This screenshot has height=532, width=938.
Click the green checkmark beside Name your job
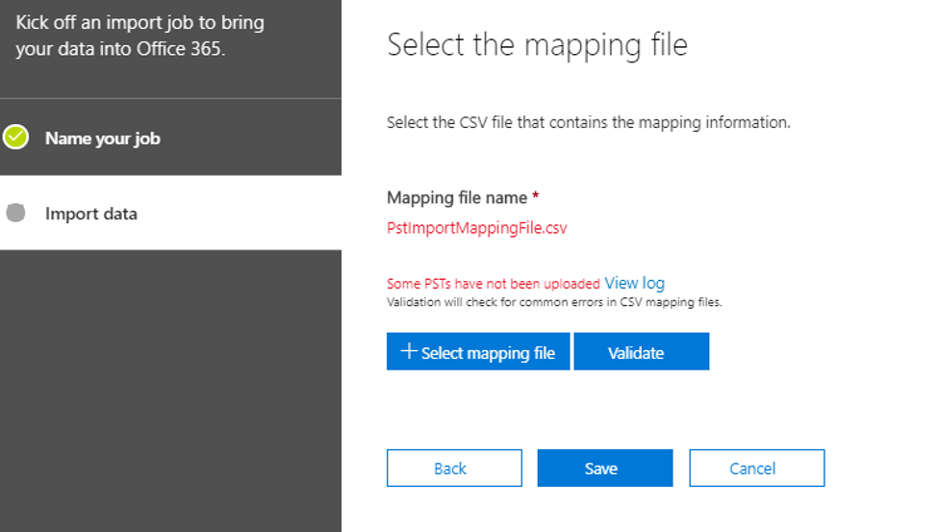(x=15, y=138)
